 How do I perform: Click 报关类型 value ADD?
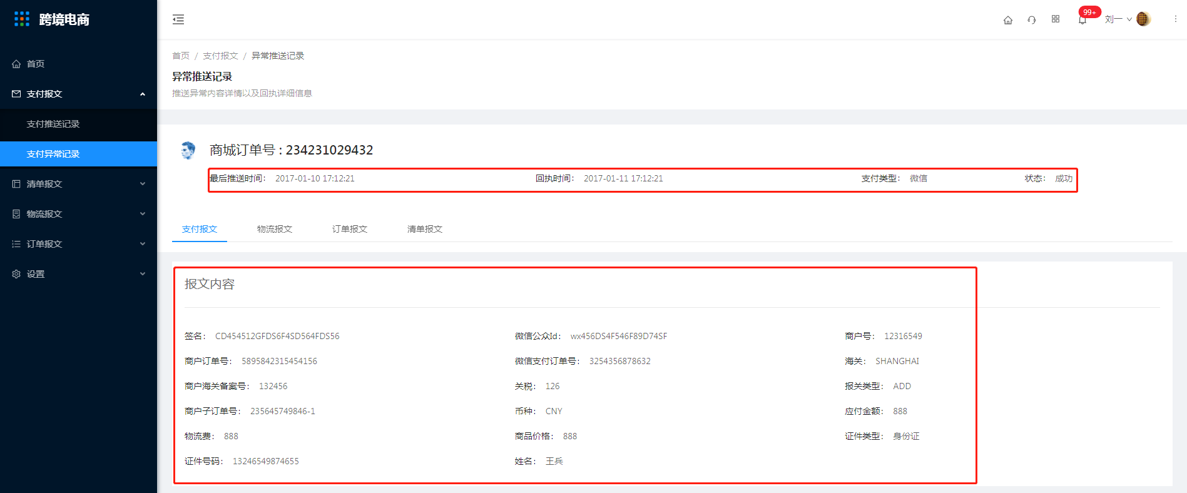(x=902, y=386)
